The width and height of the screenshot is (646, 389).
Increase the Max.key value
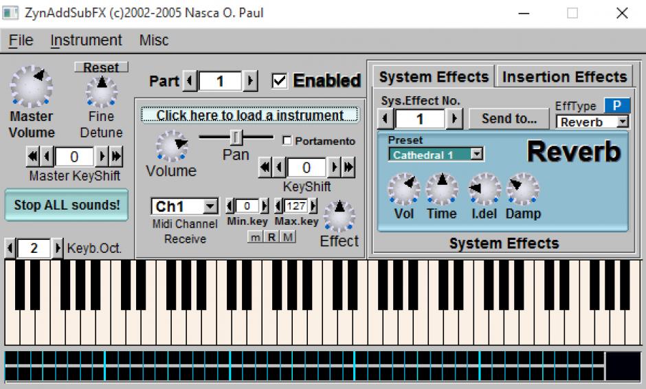(x=313, y=205)
